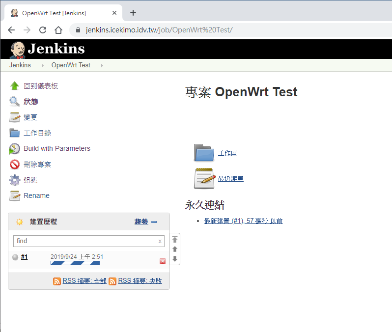Click the find input in build history

point(89,241)
